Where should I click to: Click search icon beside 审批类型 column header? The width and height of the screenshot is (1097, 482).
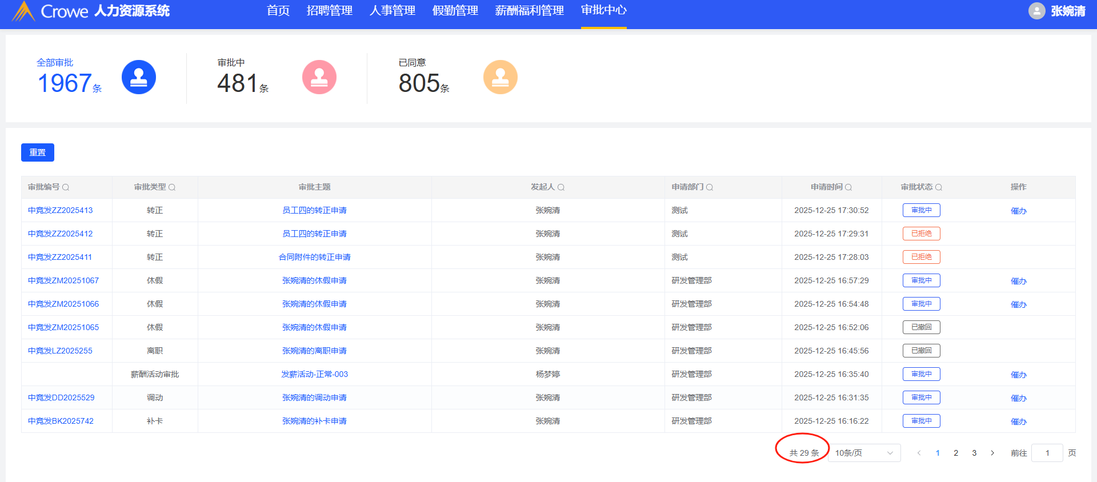(x=172, y=187)
